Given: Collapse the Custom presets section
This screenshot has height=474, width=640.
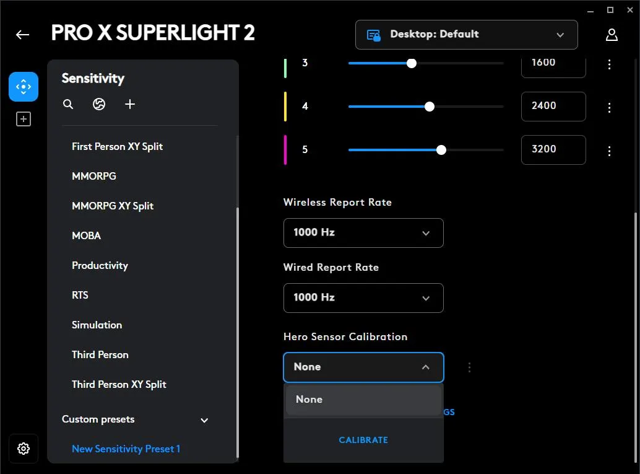Looking at the screenshot, I should pos(204,420).
